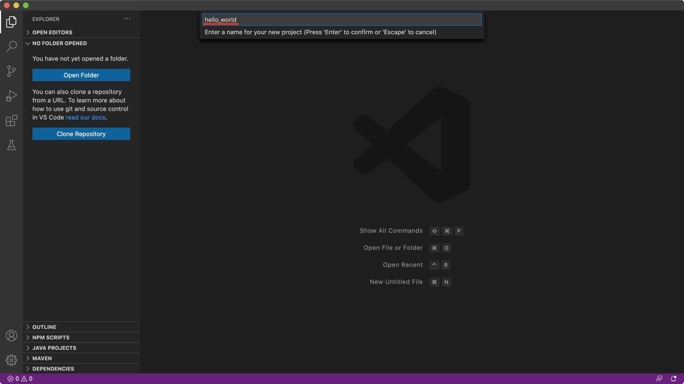Click the Explorer panel title
This screenshot has width=684, height=384.
click(46, 19)
